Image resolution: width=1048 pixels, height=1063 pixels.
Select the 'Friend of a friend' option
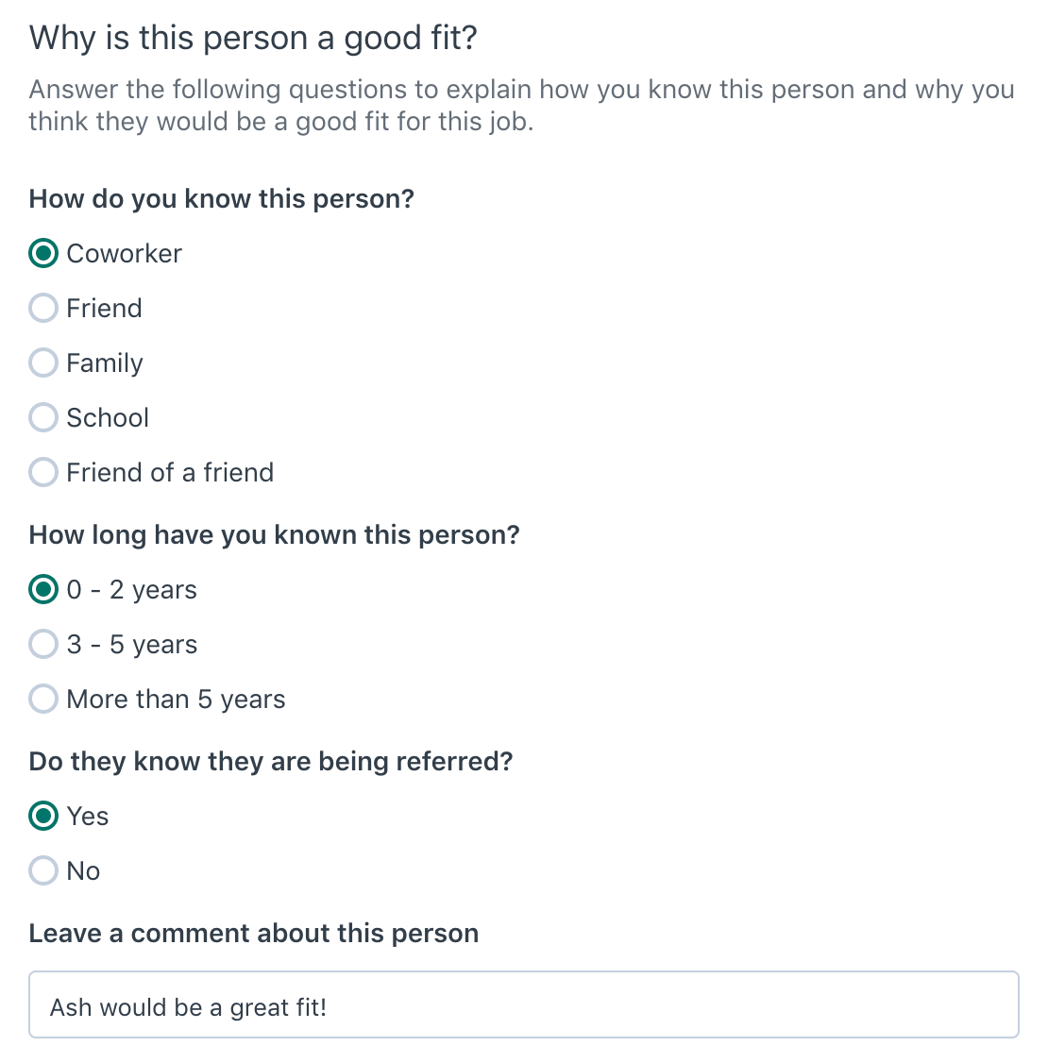click(42, 472)
